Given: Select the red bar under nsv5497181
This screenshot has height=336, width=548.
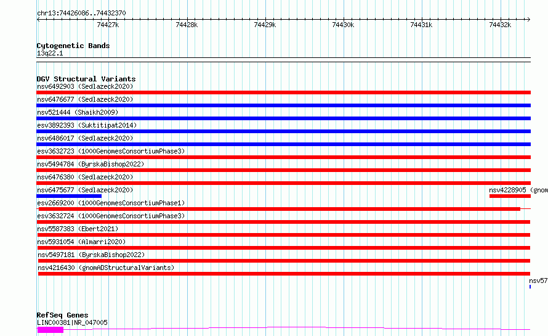Looking at the screenshot, I should click(284, 261).
